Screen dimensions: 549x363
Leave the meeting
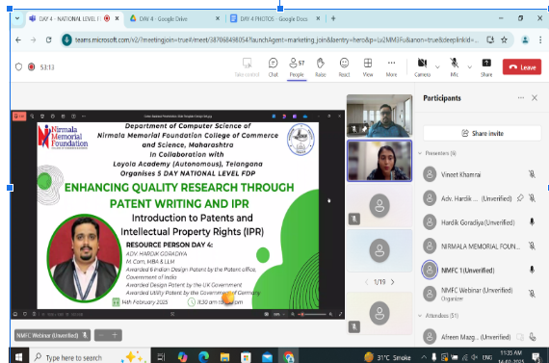click(x=522, y=66)
